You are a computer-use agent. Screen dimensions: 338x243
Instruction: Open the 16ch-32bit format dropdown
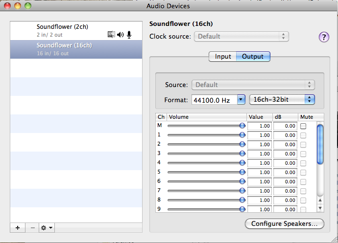282,100
